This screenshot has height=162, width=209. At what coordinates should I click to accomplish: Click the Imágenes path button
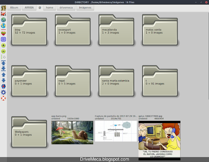pos(85,7)
